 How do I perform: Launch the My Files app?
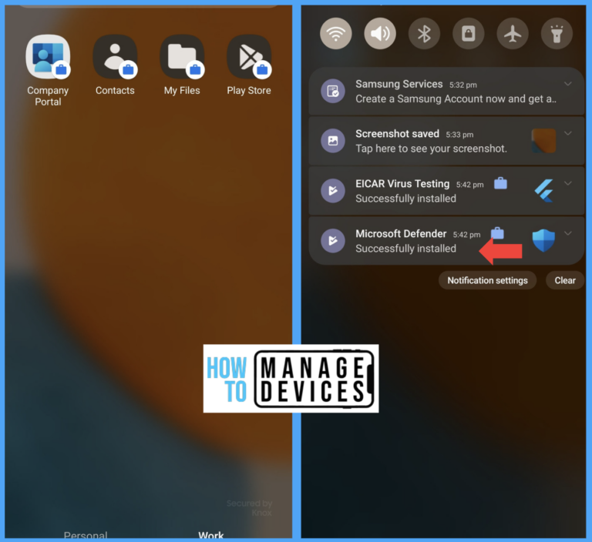click(x=182, y=57)
